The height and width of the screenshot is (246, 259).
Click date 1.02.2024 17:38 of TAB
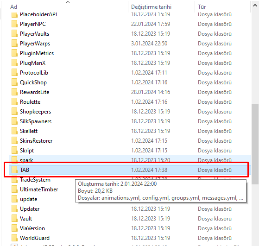pos(149,170)
